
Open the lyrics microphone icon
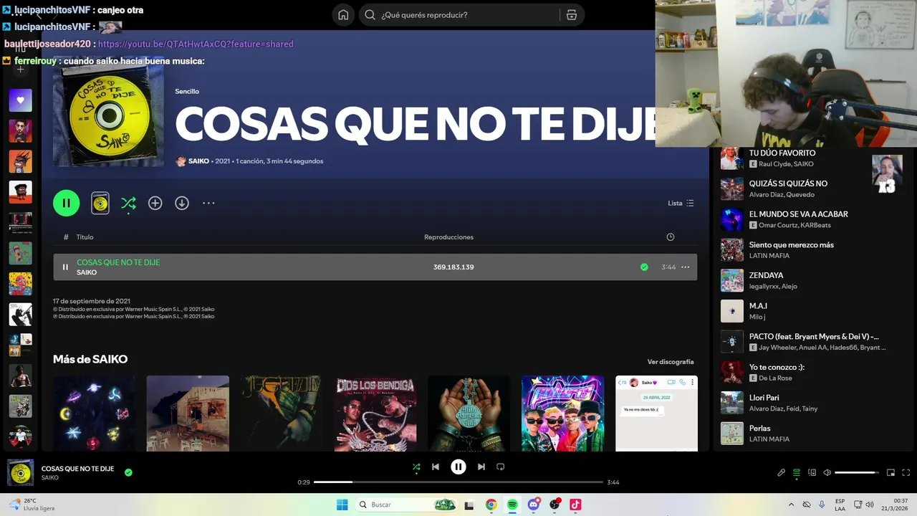(x=782, y=472)
